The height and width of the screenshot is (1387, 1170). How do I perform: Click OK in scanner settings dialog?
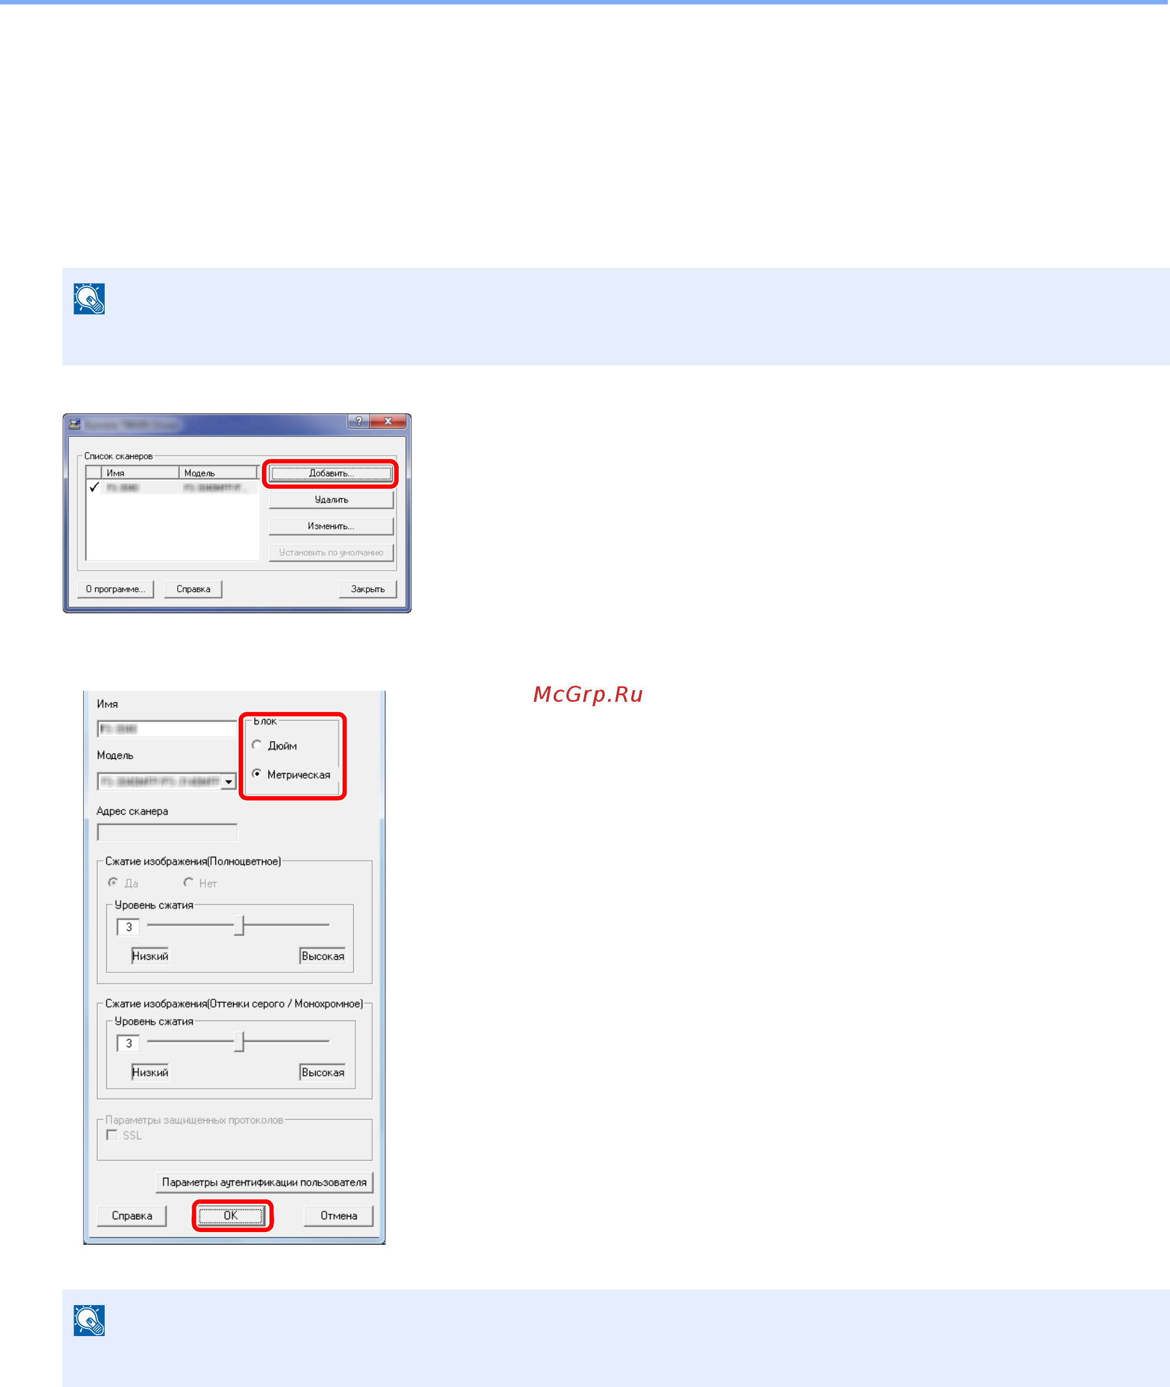231,1216
